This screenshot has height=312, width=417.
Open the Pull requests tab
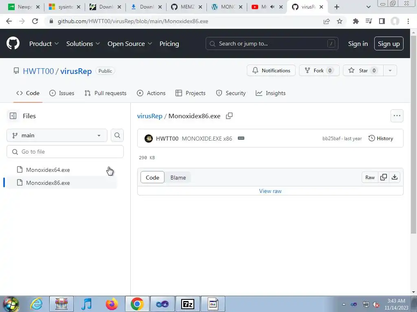[105, 93]
